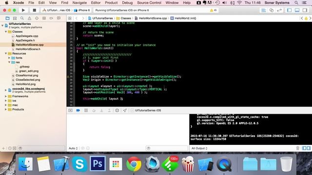312x175 pixels.
Task: Click HelloWorld::init() in jump bar
Action: coord(183,18)
